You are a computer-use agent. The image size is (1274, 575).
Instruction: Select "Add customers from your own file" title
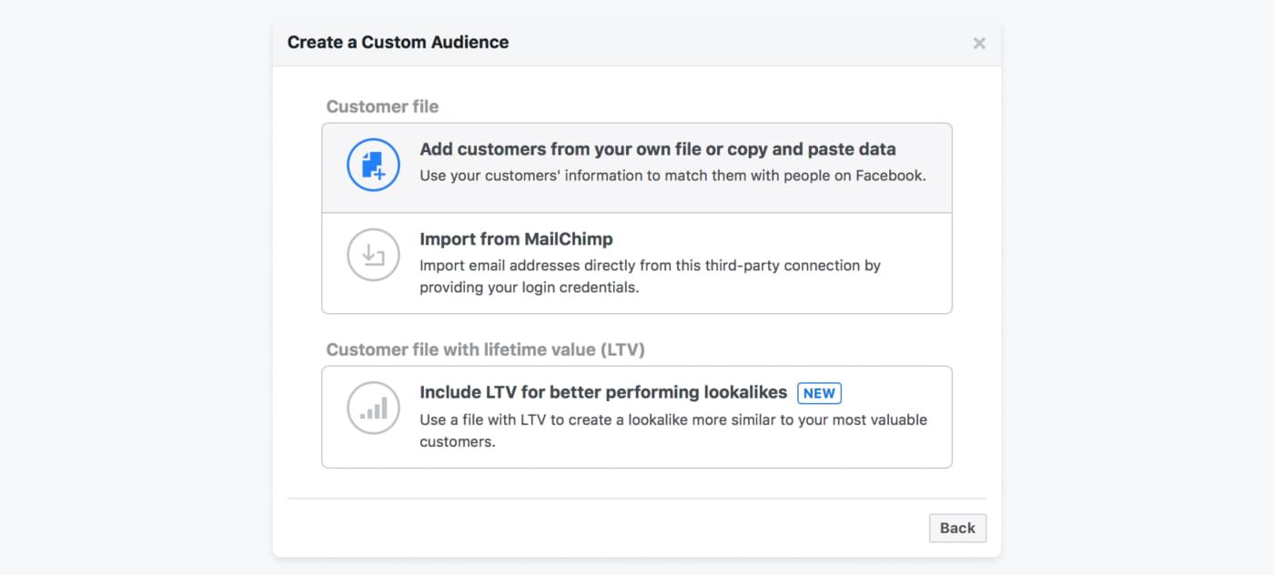[x=657, y=149]
